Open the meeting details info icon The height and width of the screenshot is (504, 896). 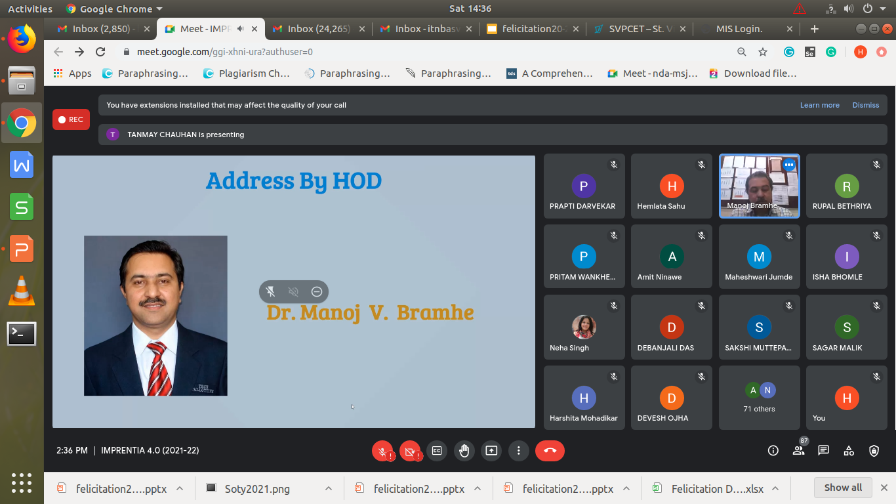pos(773,451)
